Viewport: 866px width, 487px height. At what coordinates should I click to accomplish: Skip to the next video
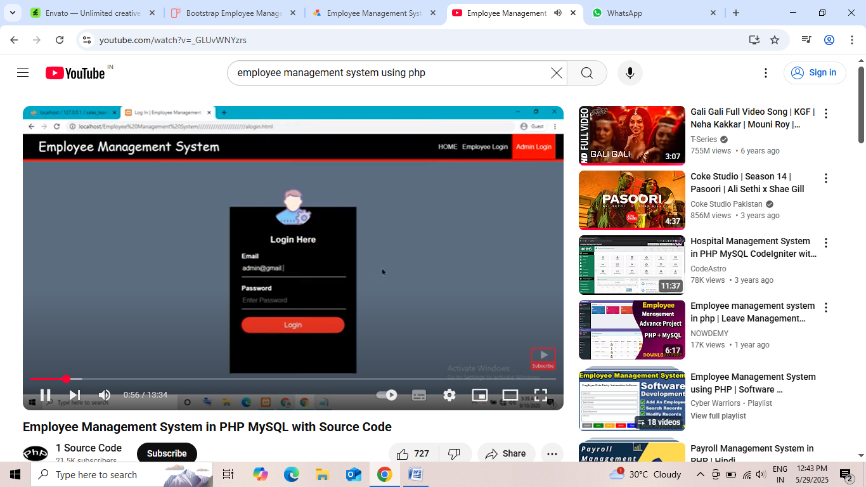(x=75, y=395)
